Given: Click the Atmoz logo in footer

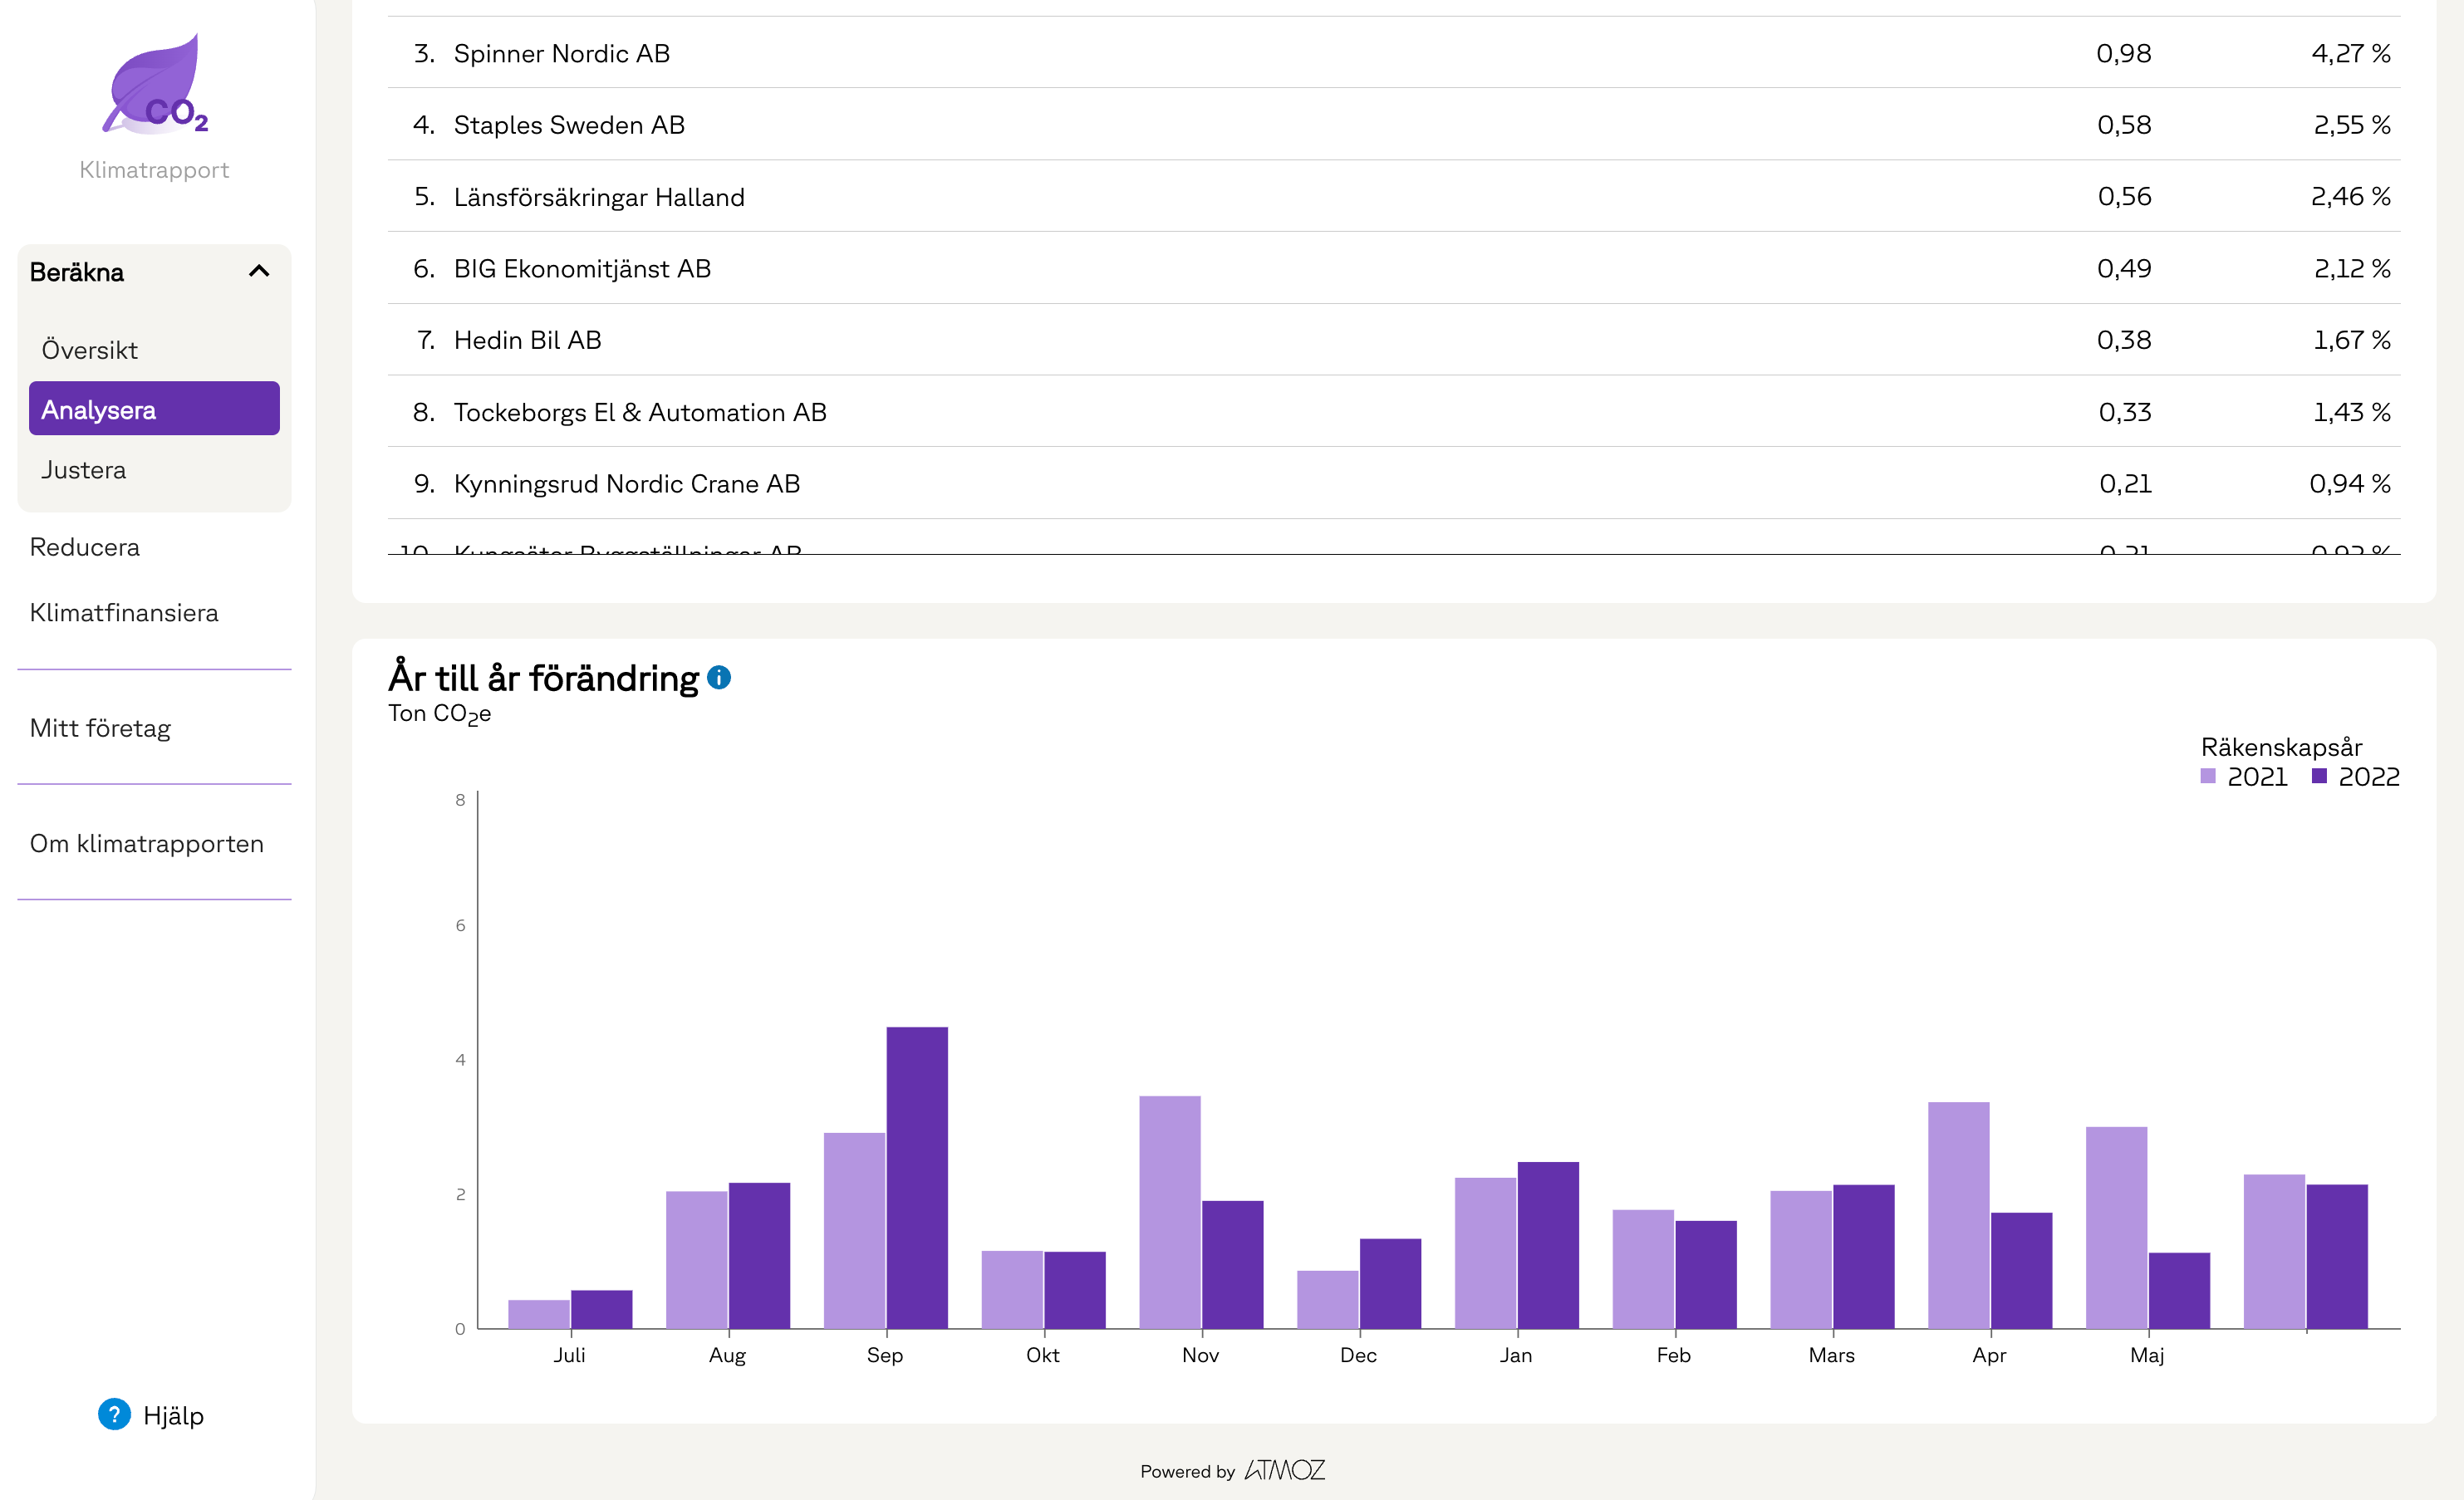Looking at the screenshot, I should [x=1285, y=1470].
